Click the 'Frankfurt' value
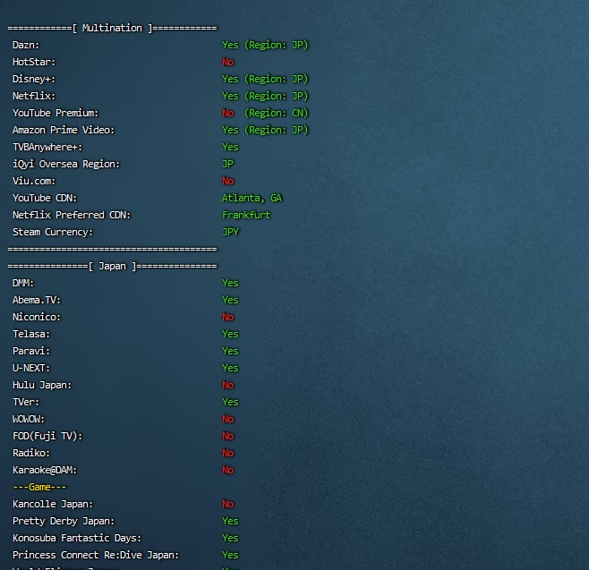589x570 pixels. (246, 215)
